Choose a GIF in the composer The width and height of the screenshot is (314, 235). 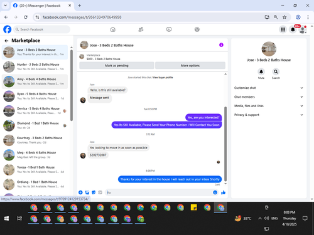(100, 192)
